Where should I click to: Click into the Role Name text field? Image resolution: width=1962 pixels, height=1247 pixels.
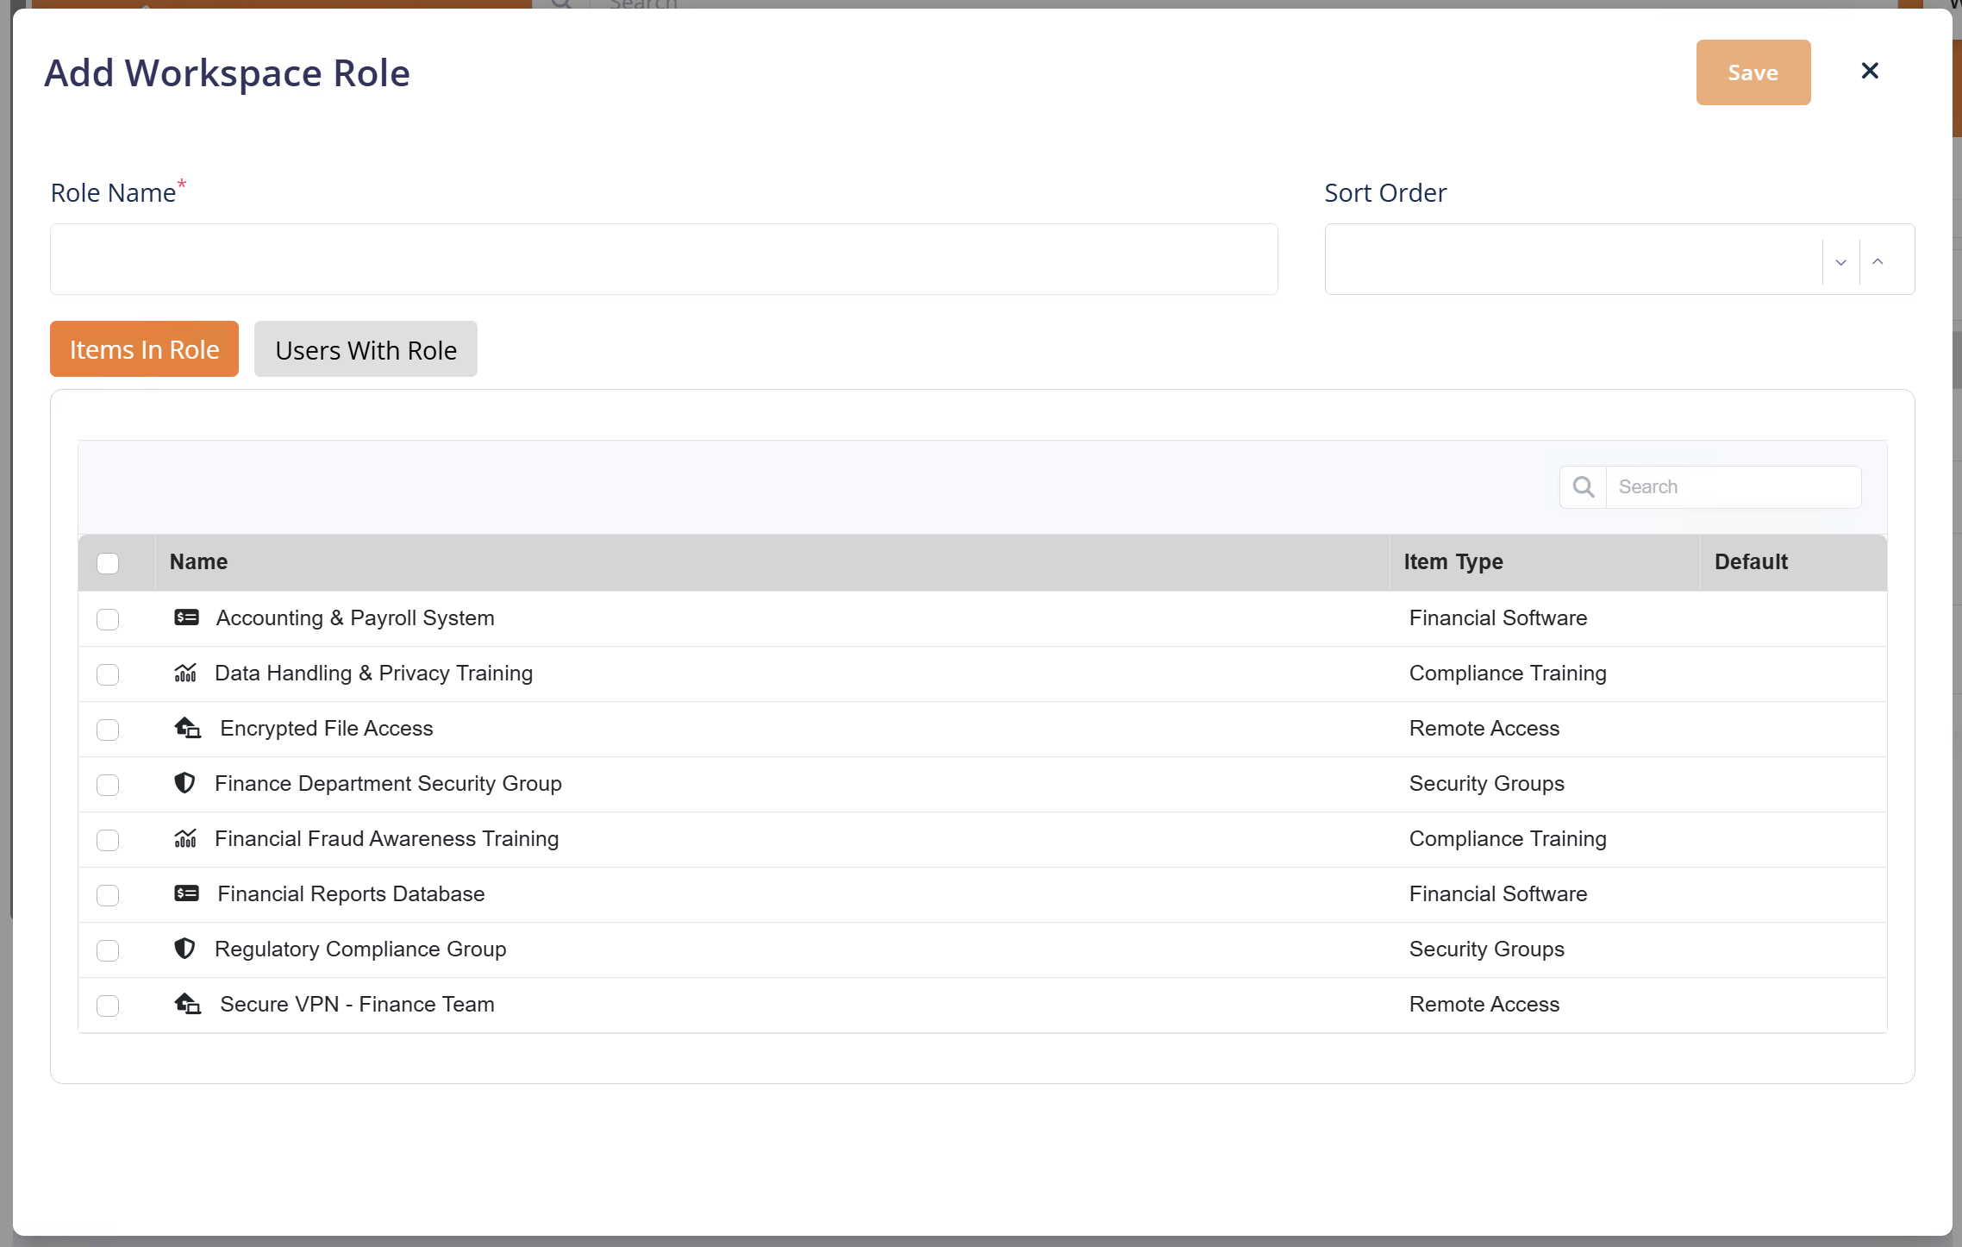[663, 260]
